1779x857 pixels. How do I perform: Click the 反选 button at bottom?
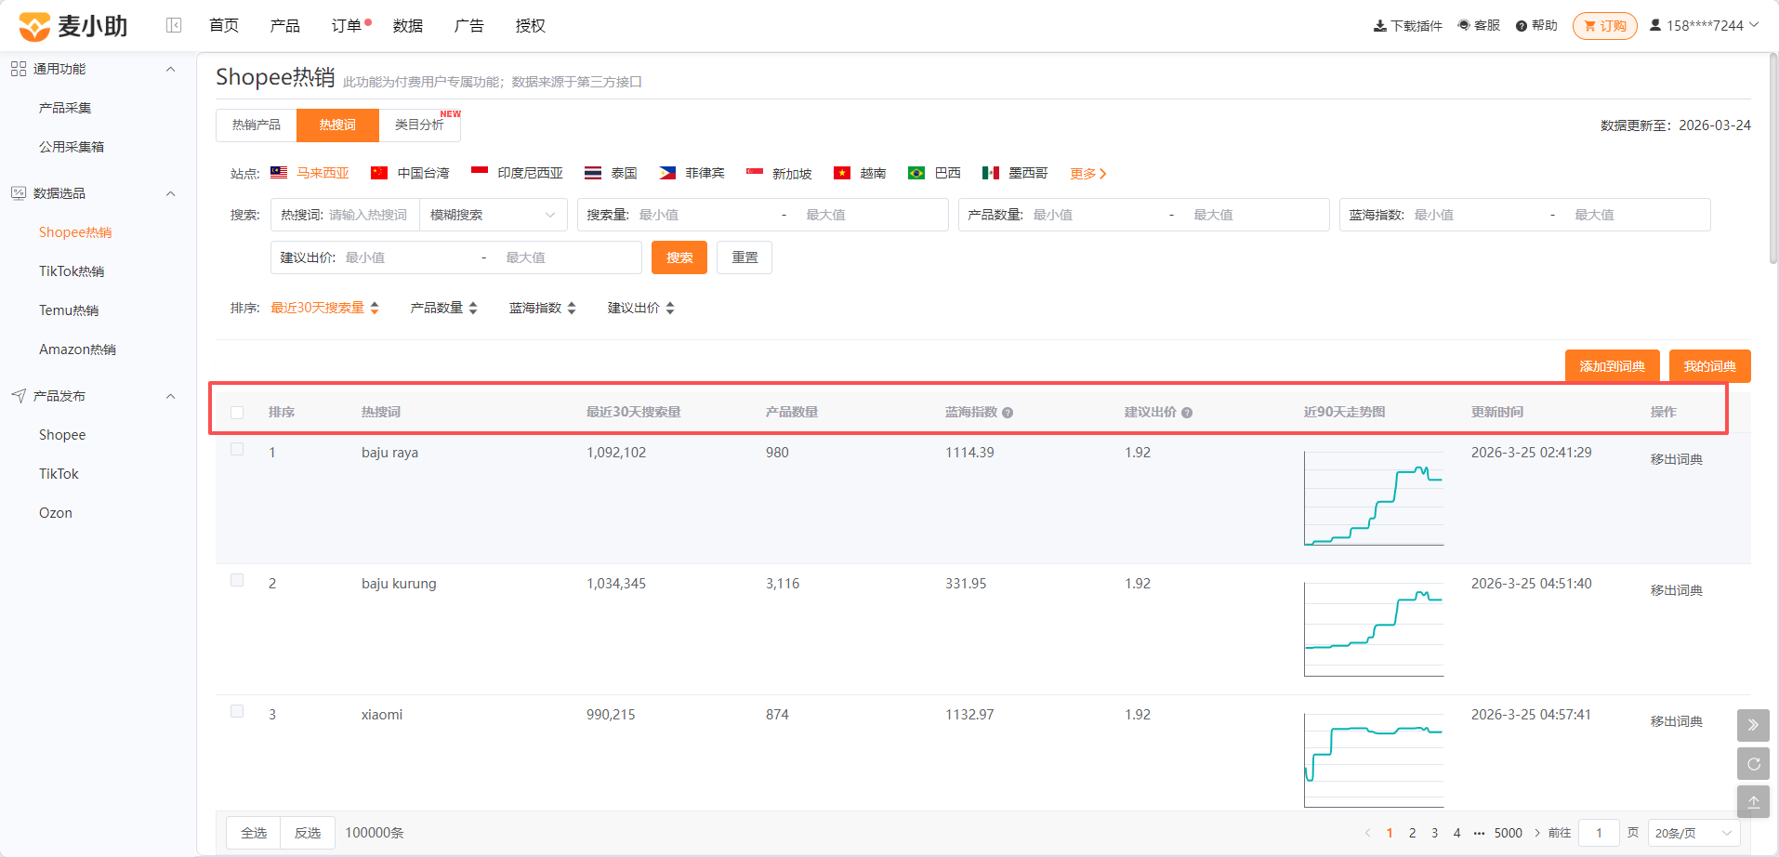click(308, 833)
